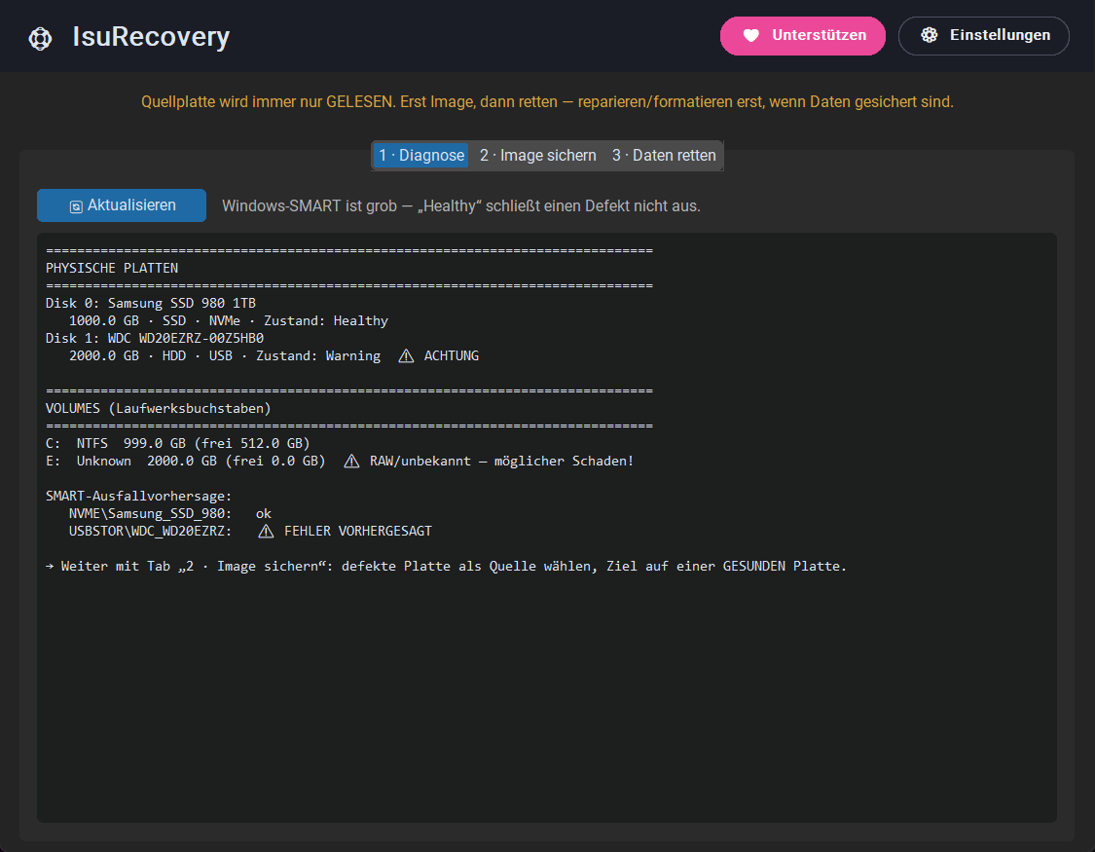Image resolution: width=1095 pixels, height=852 pixels.
Task: Switch to 3 · Daten retten tab
Action: pyautogui.click(x=664, y=155)
